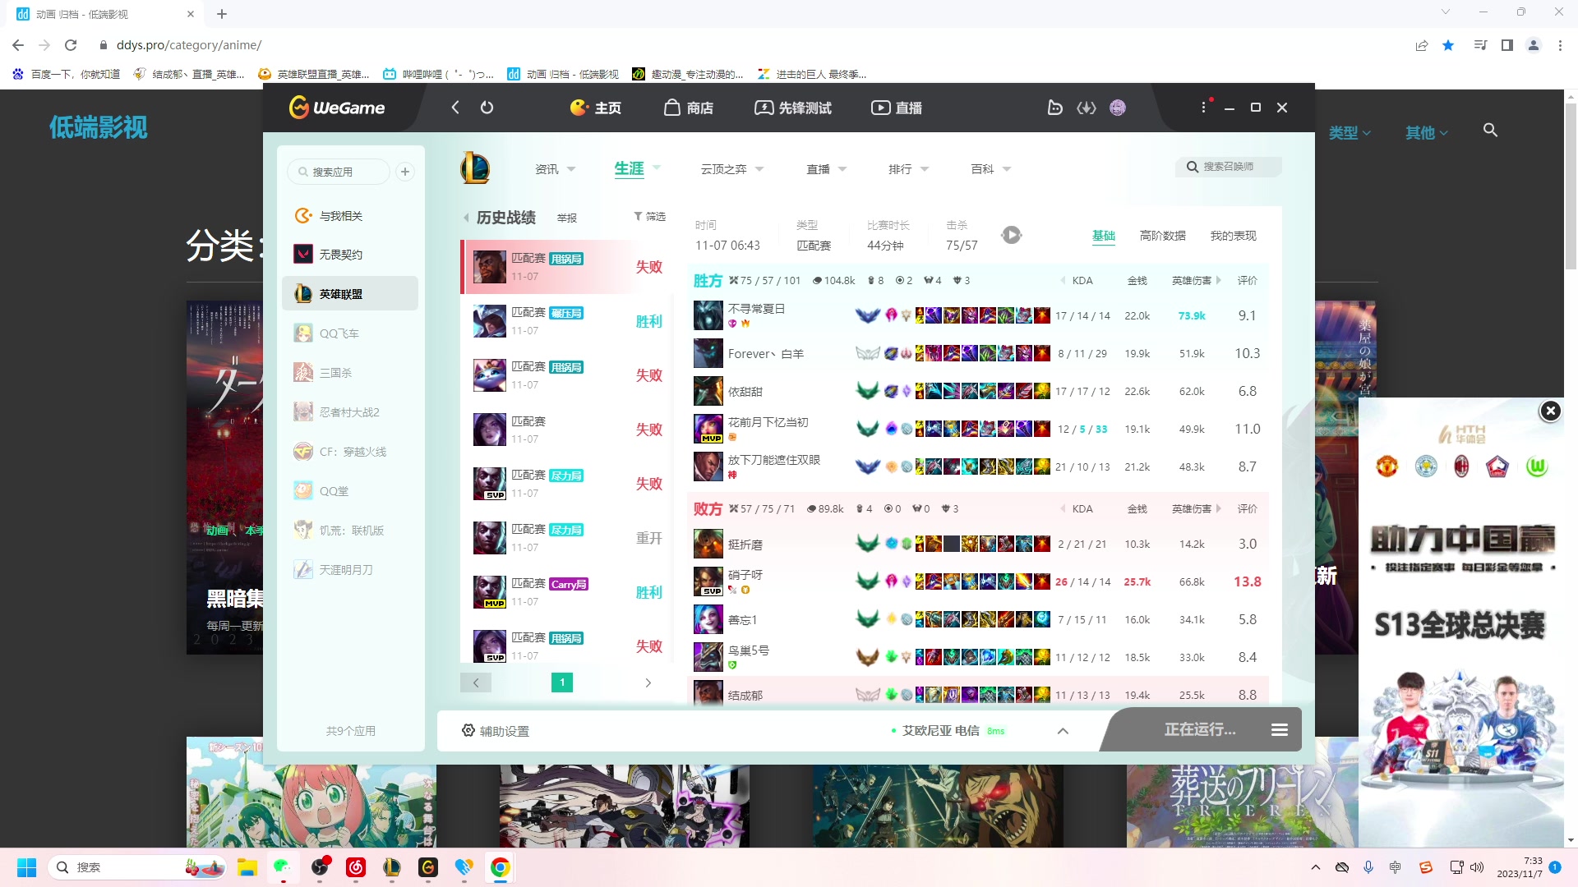Viewport: 1578px width, 887px height.
Task: Select QQ飞车 in the app list
Action: coord(350,333)
